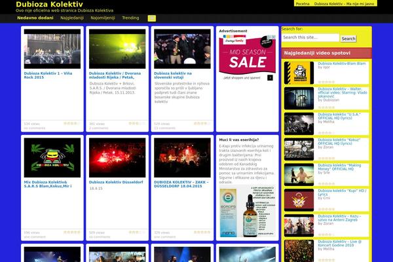Click the "2 comments" text under Rijeka video
The image size is (393, 262).
tap(99, 128)
